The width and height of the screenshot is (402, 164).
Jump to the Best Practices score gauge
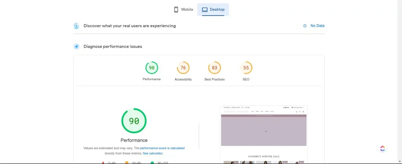tap(214, 68)
